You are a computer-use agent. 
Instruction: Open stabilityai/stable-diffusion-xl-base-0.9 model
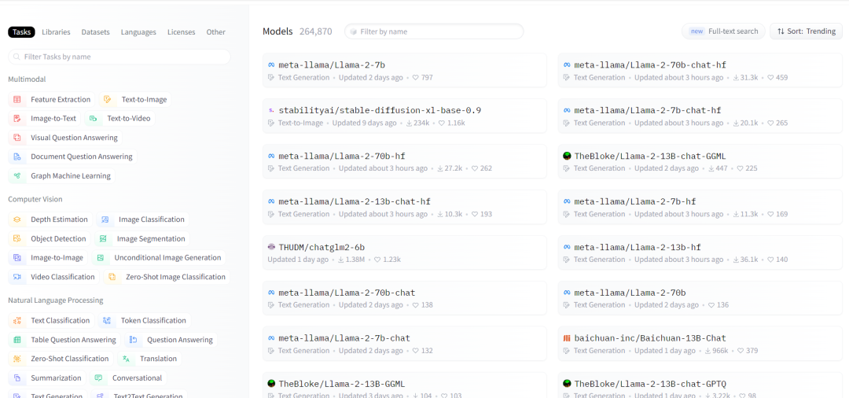pos(405,116)
